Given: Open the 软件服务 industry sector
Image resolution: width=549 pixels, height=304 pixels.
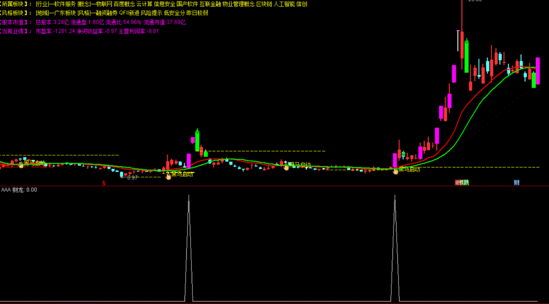Looking at the screenshot, I should coord(65,4).
